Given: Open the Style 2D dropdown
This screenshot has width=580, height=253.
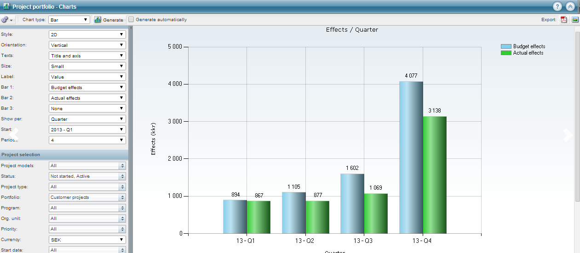Looking at the screenshot, I should 87,34.
